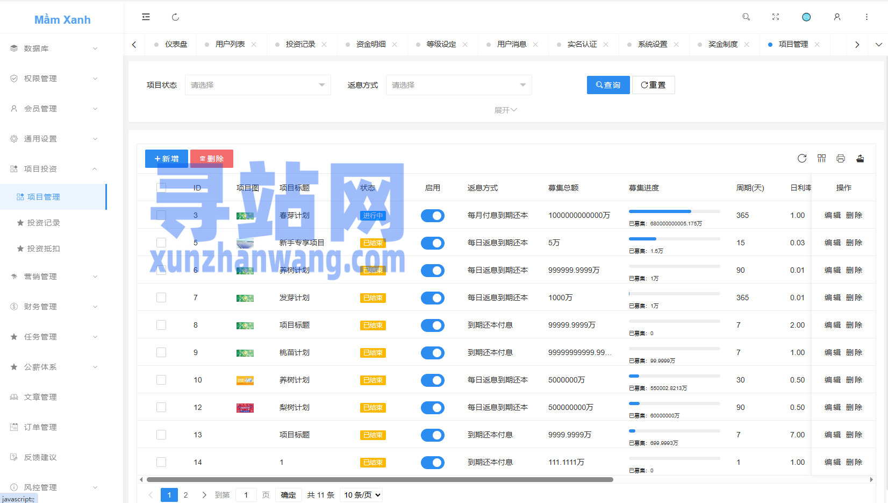Toggle the enable switch for 发芽计划
The image size is (888, 503).
433,298
